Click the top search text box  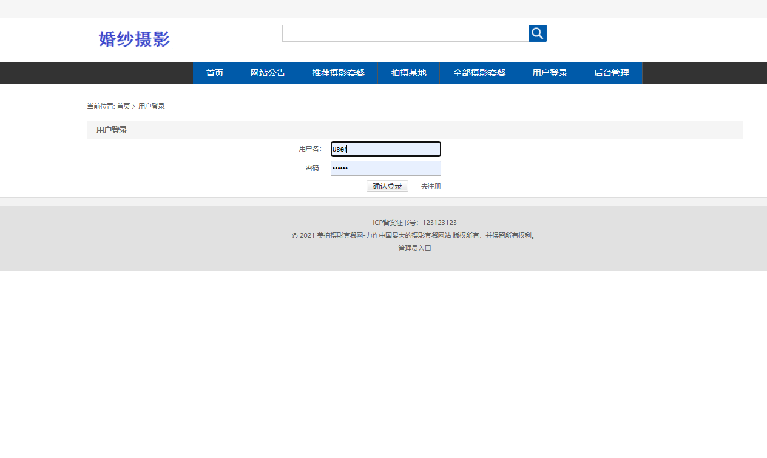point(405,33)
